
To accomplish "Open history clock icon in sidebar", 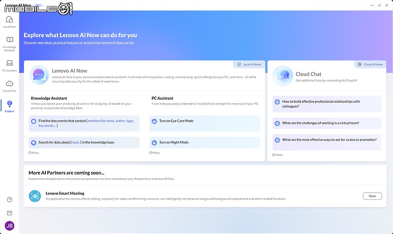I will point(10,199).
